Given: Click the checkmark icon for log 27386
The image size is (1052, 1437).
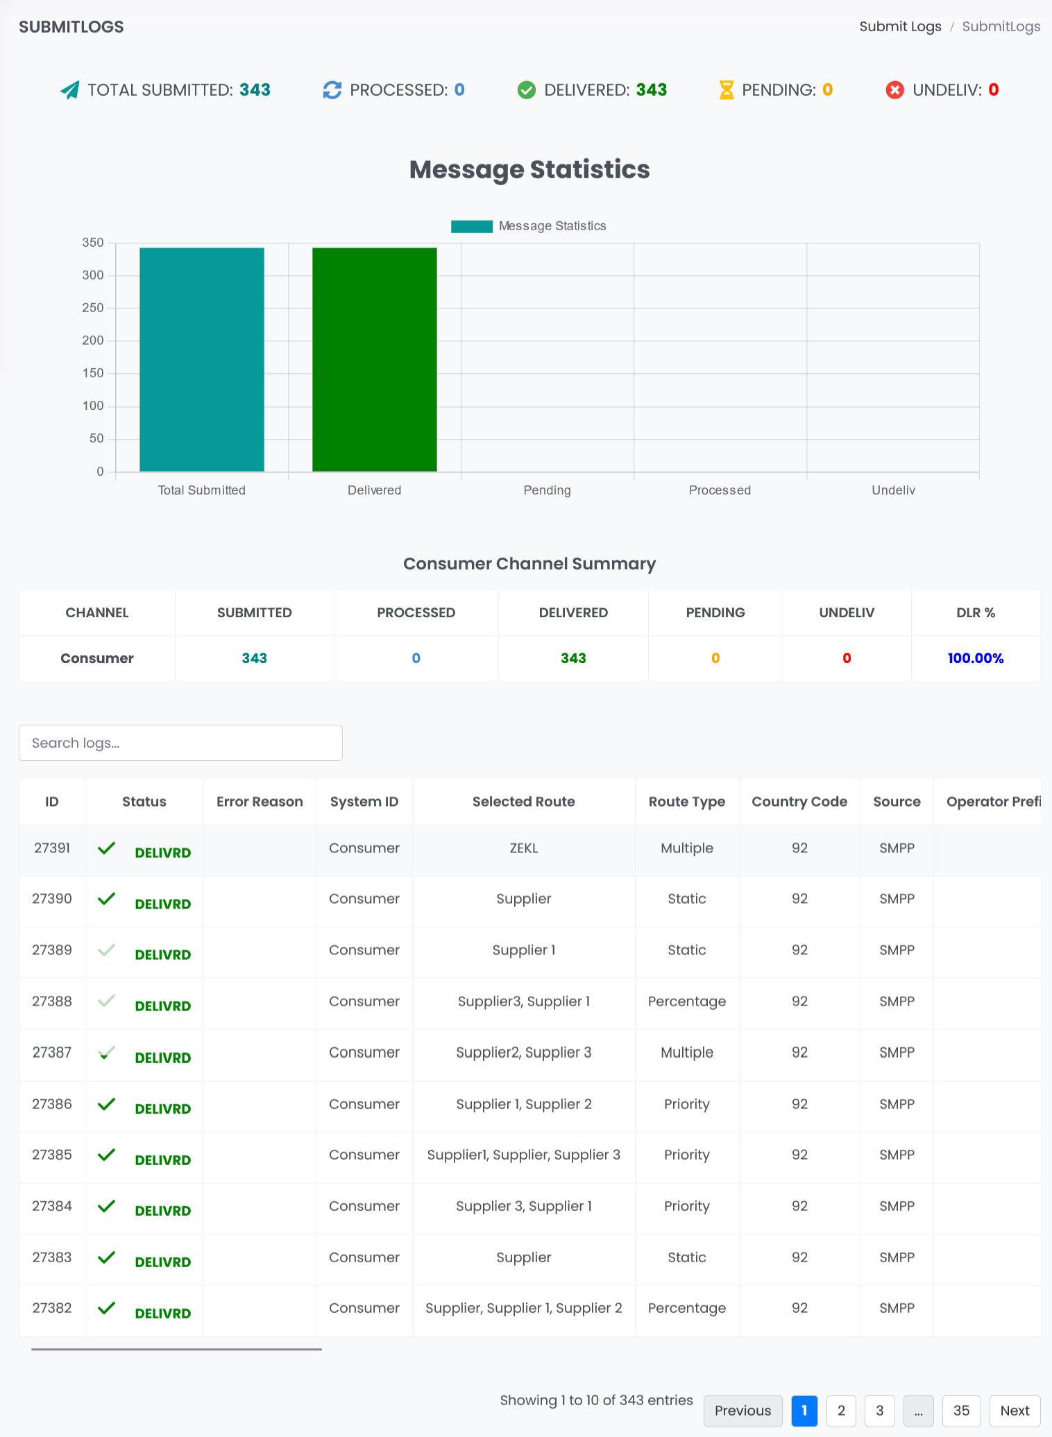Looking at the screenshot, I should point(106,1104).
